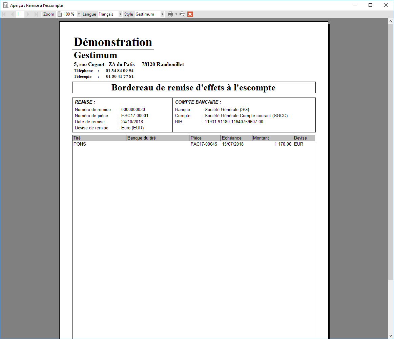
Task: Click the fax number 01 30 41 77 81
Action: (120, 77)
